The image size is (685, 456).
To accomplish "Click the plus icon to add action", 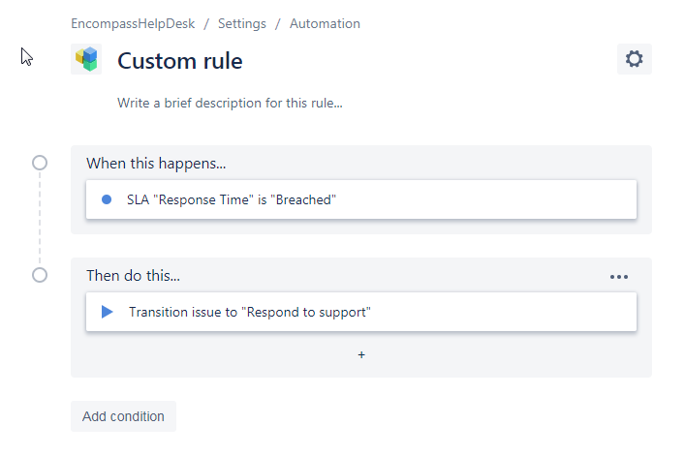I will (361, 355).
